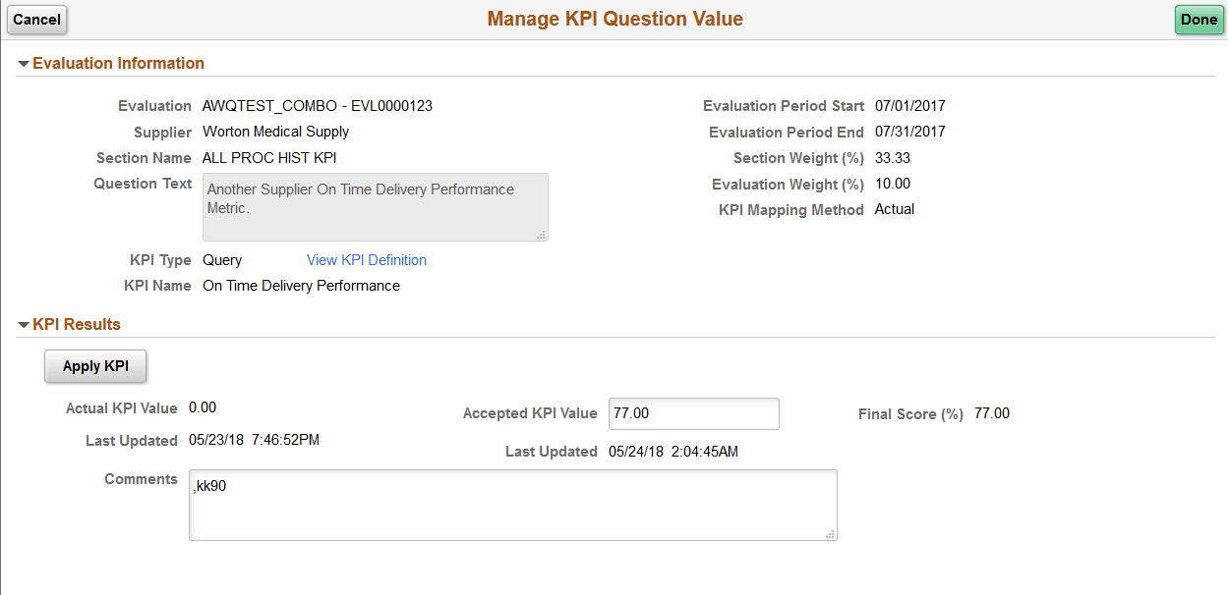Open the View KPI Definition link
Viewport: 1228px width, 595px height.
tap(366, 259)
